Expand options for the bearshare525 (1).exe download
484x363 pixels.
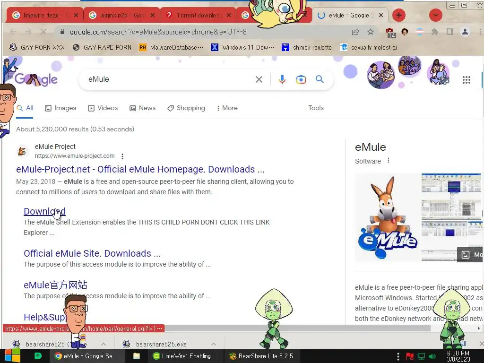[104, 344]
